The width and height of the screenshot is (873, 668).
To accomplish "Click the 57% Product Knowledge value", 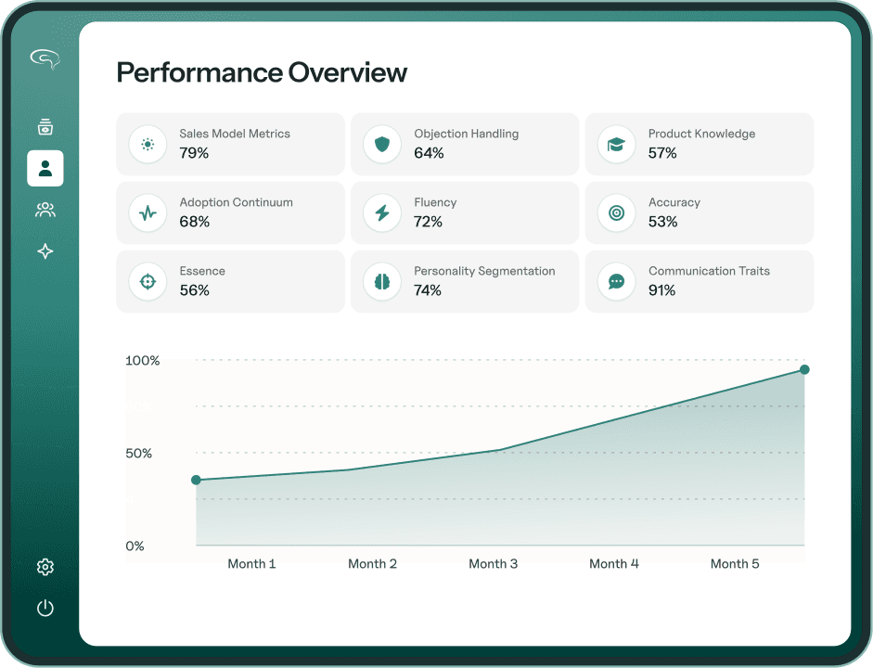I will pos(662,153).
